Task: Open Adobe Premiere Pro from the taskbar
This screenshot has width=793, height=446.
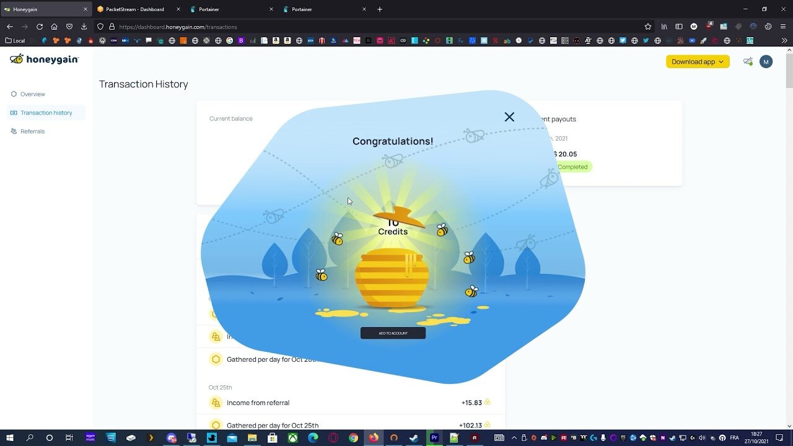Action: [x=434, y=438]
